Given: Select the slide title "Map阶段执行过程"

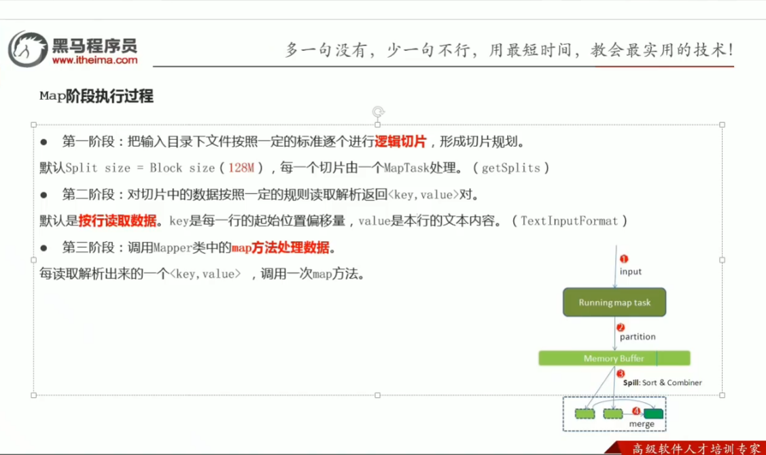Looking at the screenshot, I should [97, 96].
